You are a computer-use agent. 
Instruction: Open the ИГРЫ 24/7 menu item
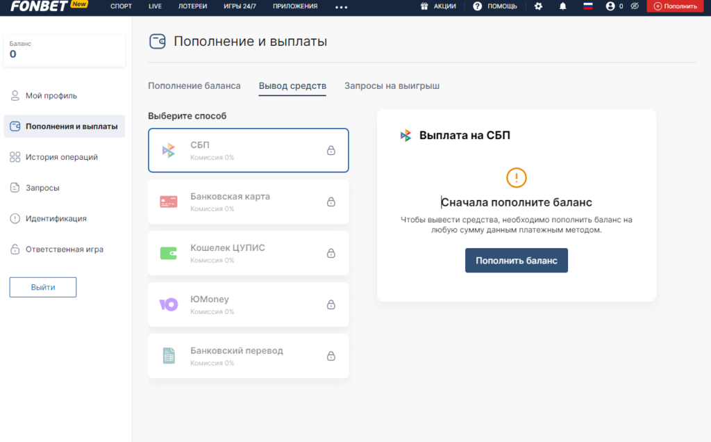240,6
